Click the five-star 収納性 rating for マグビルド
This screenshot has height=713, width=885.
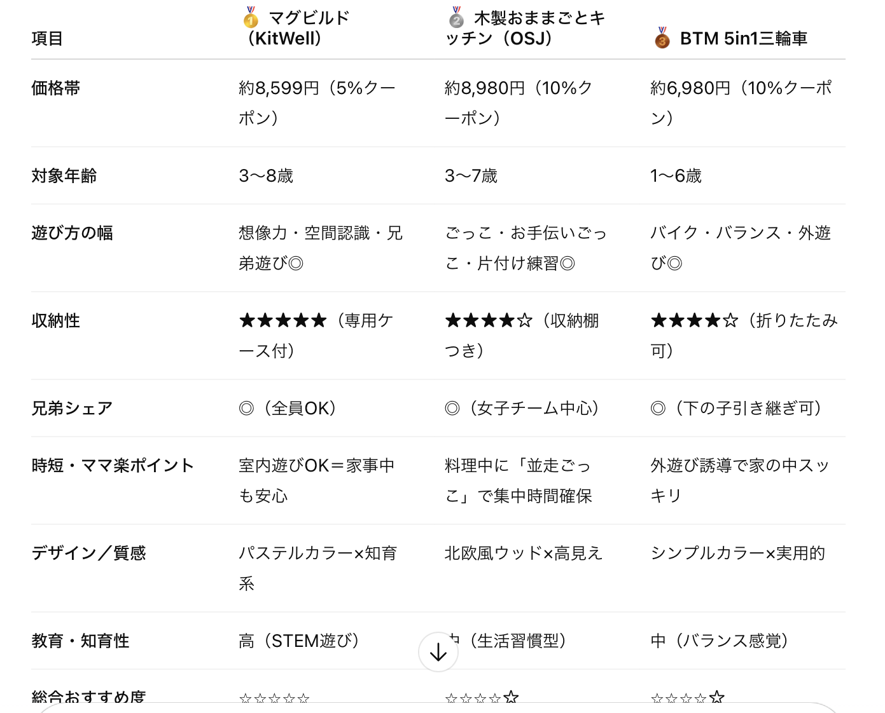(x=283, y=321)
